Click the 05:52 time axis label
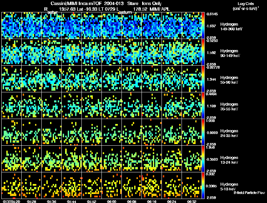Viewport: 267px width, 203px height. (91, 201)
